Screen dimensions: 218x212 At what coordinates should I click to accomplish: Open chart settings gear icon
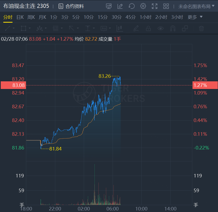click(143, 6)
